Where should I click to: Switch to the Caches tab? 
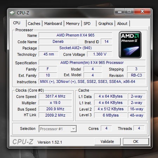(34, 24)
